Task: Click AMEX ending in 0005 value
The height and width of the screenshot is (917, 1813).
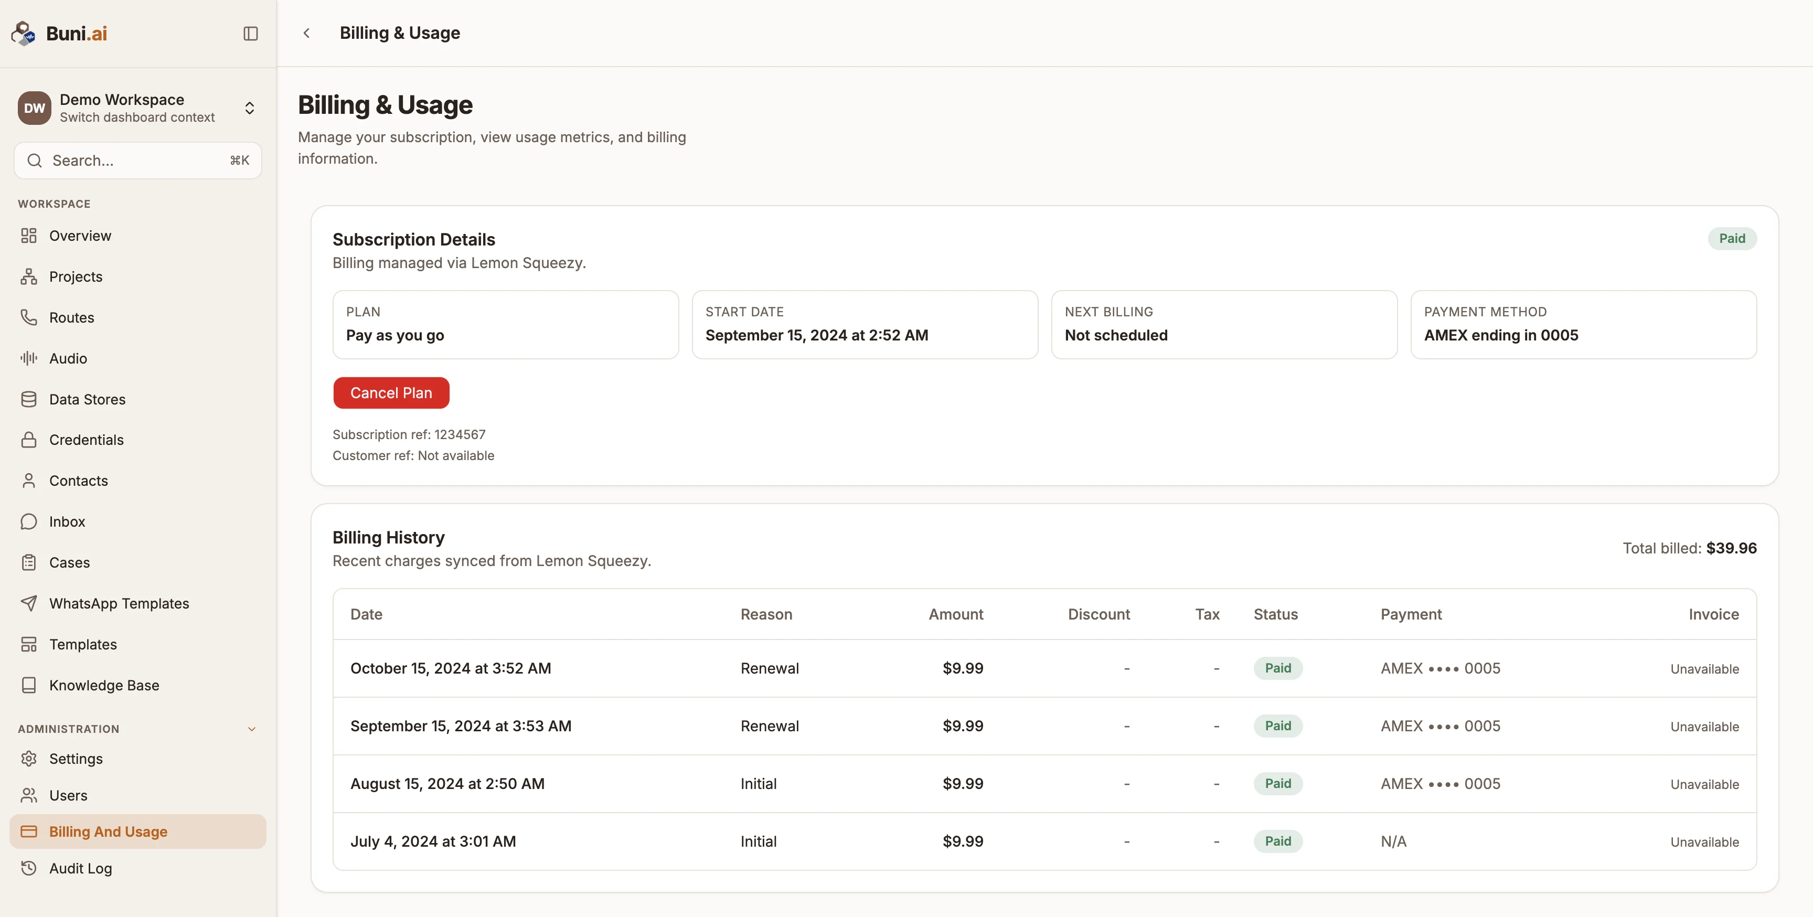Action: point(1501,335)
